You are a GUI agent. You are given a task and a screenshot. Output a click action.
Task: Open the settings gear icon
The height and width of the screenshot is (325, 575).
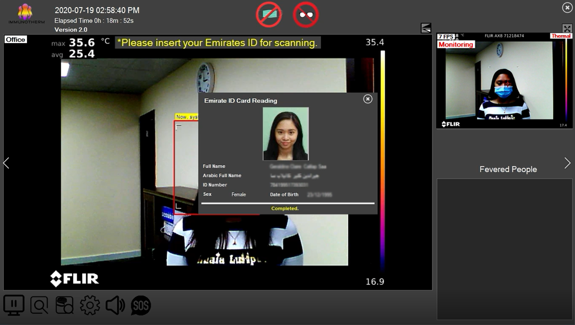click(90, 306)
